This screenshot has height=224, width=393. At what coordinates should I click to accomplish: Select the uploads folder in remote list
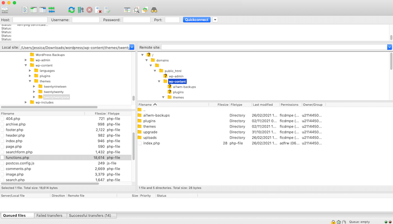(149, 138)
